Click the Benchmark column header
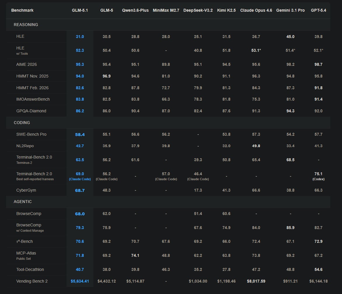This screenshot has width=342, height=294. [x=22, y=10]
